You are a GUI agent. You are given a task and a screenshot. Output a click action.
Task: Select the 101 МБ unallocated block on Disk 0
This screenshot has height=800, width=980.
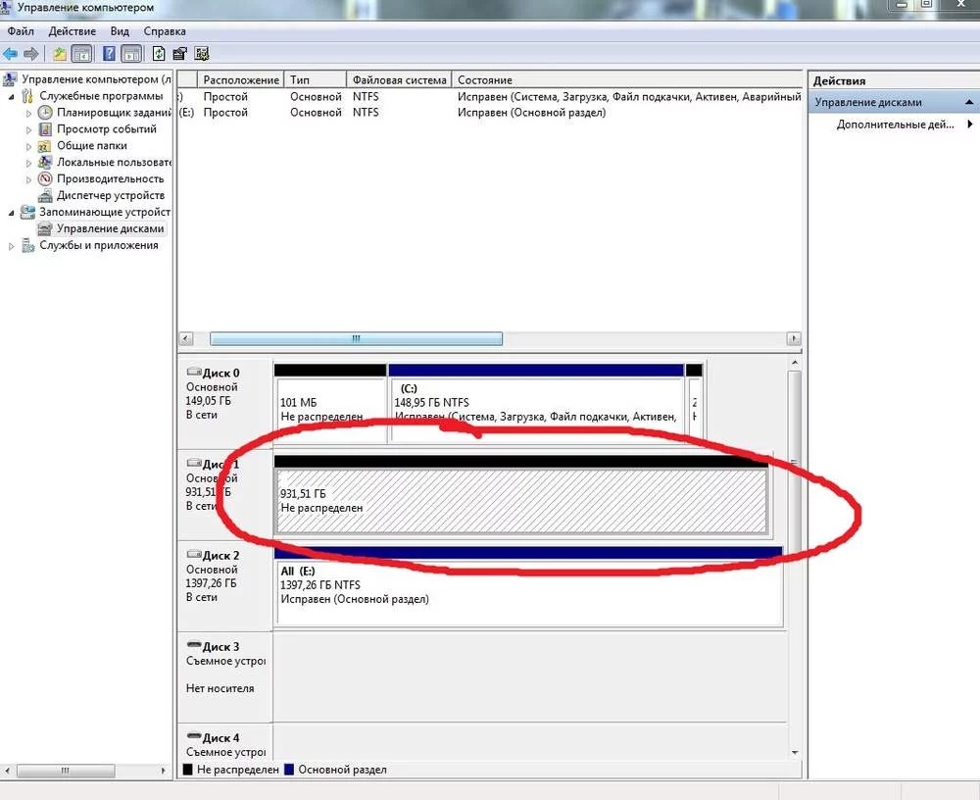[x=330, y=403]
